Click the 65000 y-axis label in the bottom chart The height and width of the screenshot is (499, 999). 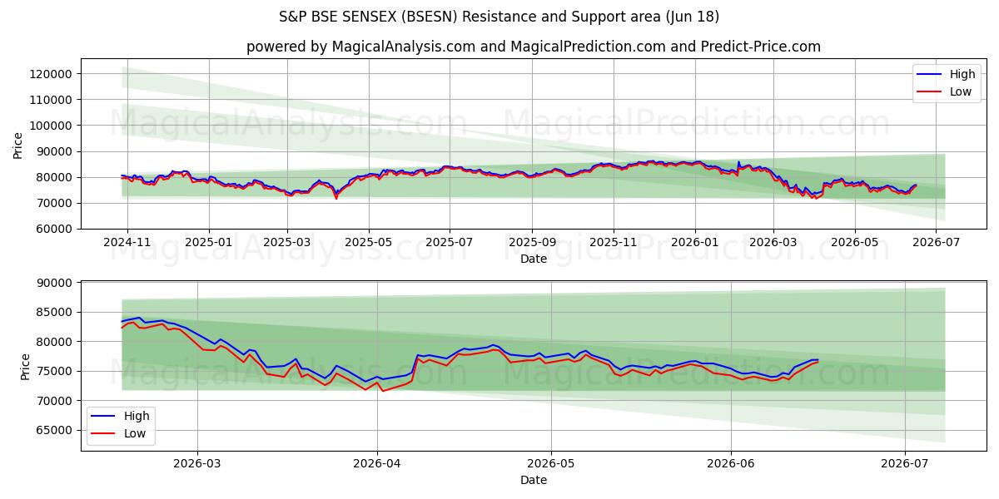coord(56,431)
